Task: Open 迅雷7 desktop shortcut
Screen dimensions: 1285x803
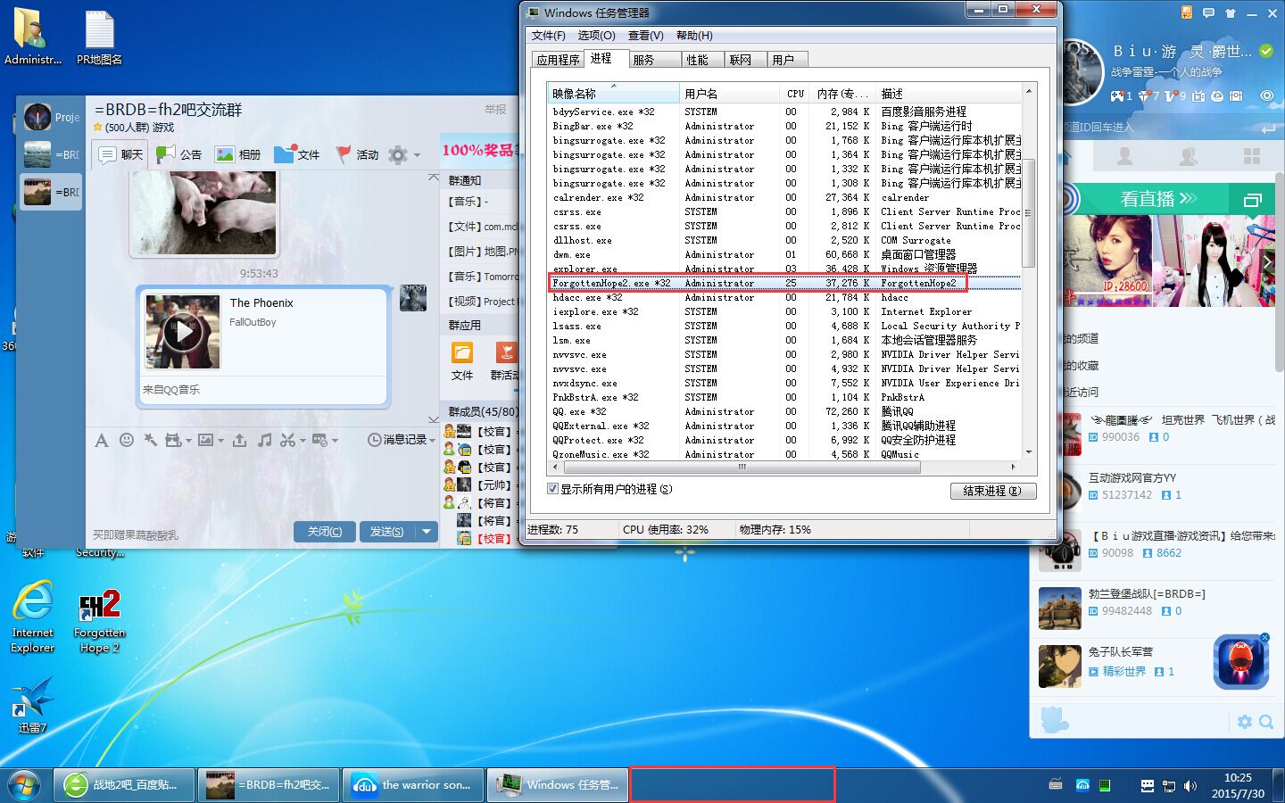Action: pos(32,705)
